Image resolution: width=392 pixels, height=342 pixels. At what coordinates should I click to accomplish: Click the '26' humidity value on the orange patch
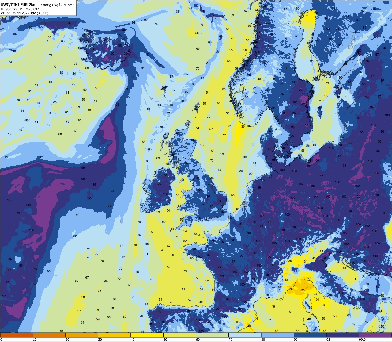click(291, 289)
